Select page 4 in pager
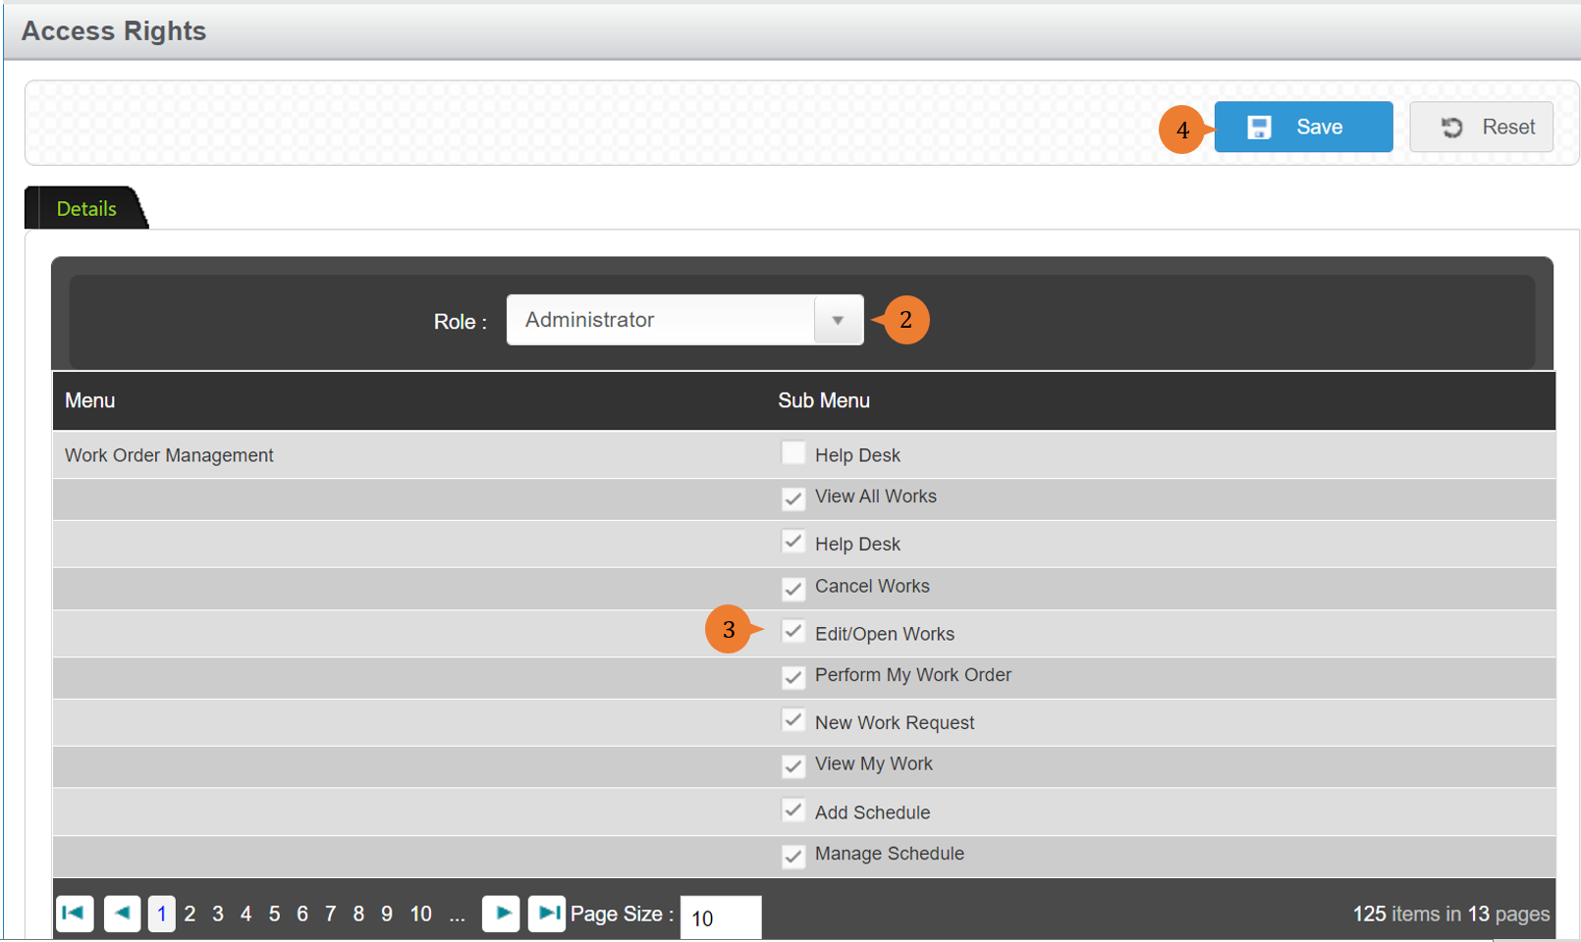 [x=245, y=915]
